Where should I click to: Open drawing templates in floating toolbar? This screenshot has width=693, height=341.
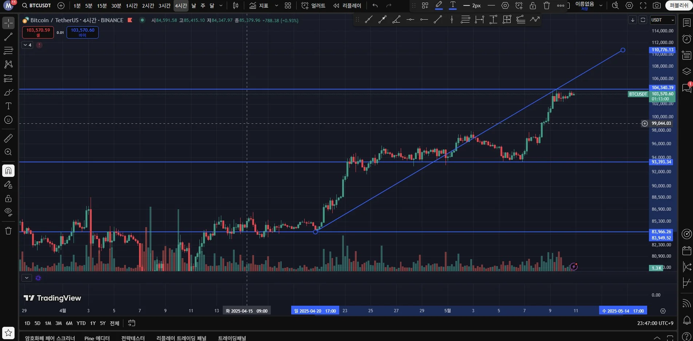click(425, 5)
